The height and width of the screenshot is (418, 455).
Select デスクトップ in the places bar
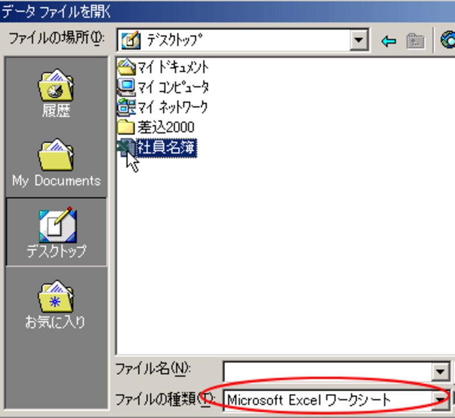coord(56,232)
